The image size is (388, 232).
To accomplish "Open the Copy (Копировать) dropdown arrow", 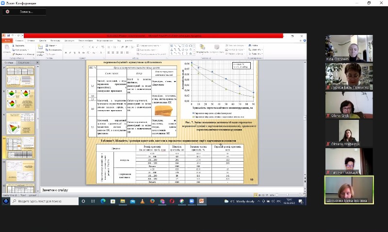I will coord(28,50).
